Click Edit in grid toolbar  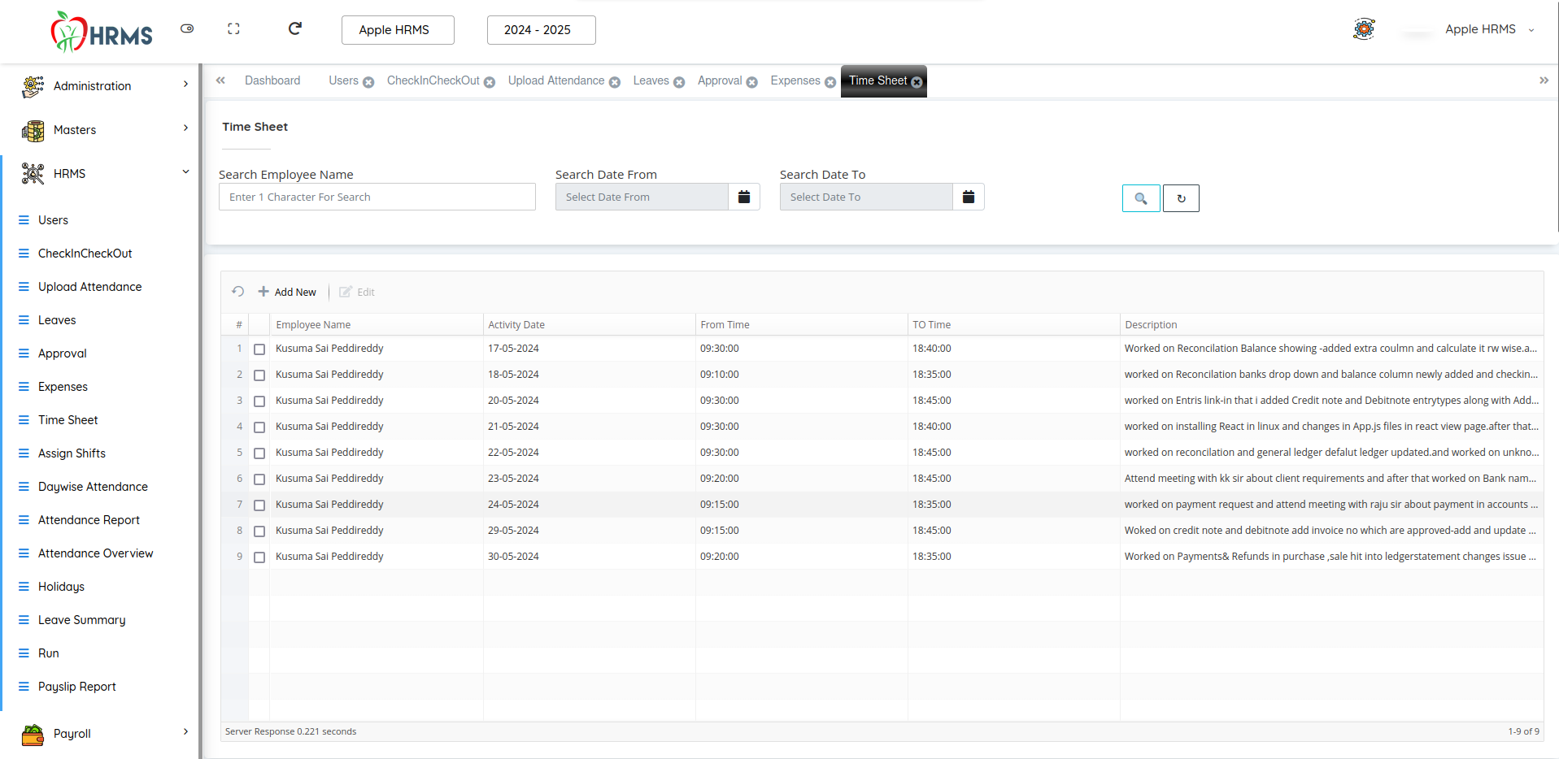tap(357, 292)
